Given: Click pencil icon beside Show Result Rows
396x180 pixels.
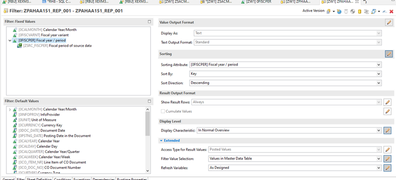Looking at the screenshot, I should click(x=387, y=102).
